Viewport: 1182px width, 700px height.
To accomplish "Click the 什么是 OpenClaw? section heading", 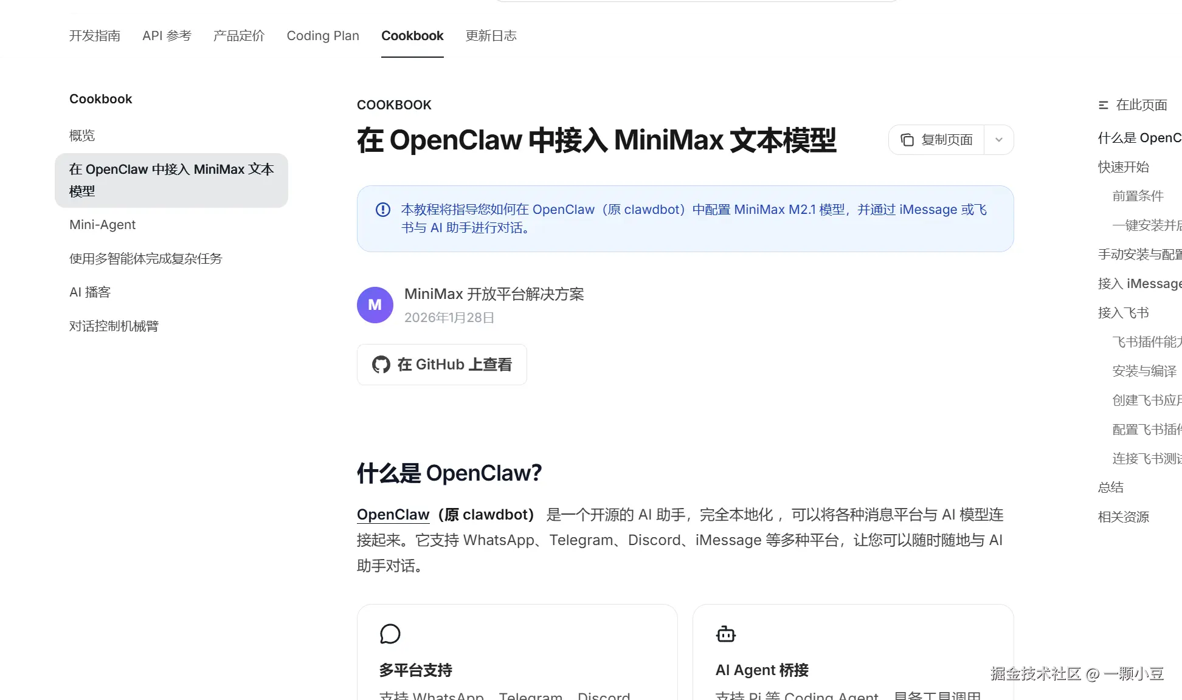I will coord(449,473).
